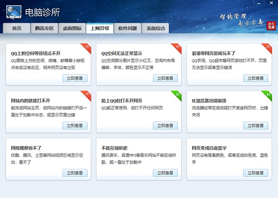The width and height of the screenshot is (278, 198).
Task: Click the title IE浏览器出错崩溃
Action: pos(209,101)
